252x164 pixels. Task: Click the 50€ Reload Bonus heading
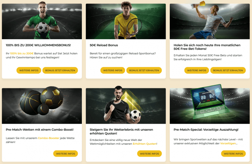[x=104, y=45]
